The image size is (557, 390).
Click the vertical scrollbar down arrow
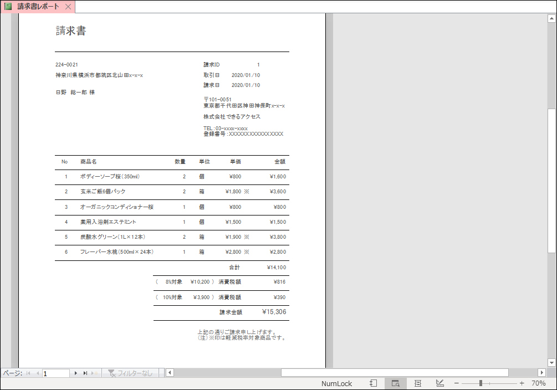[x=551, y=363]
